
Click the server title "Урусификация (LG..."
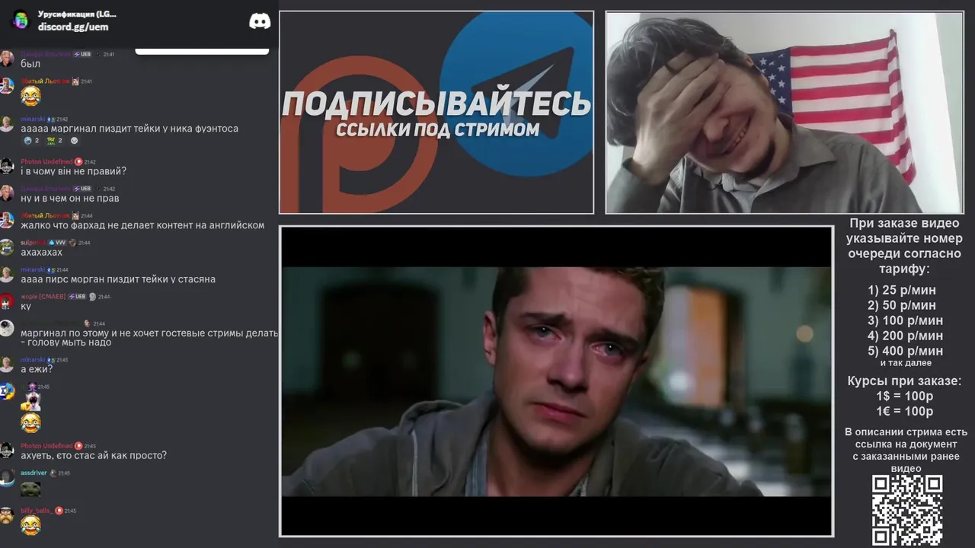coord(77,14)
